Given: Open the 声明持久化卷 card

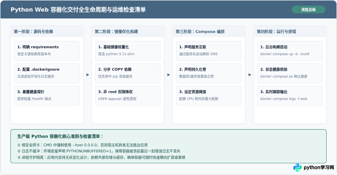Looking at the screenshot, I should tap(209, 73).
